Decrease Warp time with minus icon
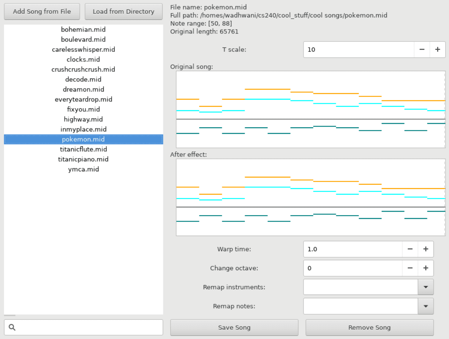Screen dimensions: 449x339 tap(410, 249)
